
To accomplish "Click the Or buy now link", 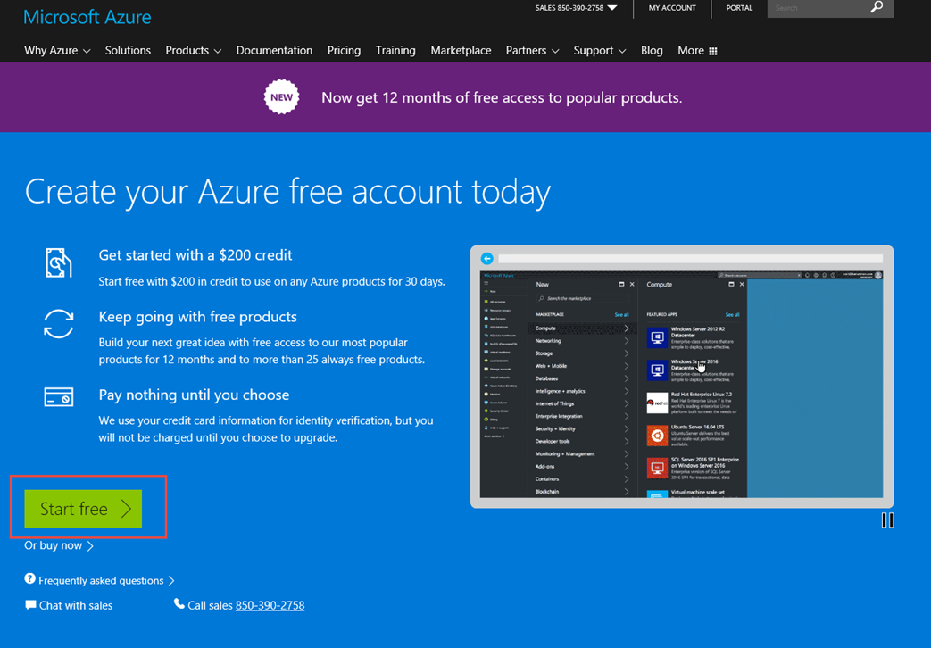I will pyautogui.click(x=59, y=545).
